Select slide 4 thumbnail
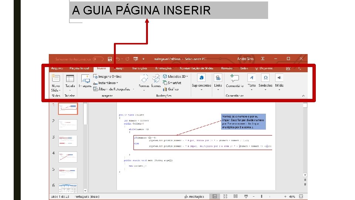The height and width of the screenshot is (200, 355). point(68,157)
